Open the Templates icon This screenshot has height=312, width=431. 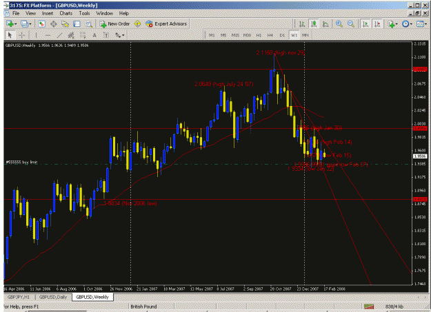(x=420, y=24)
